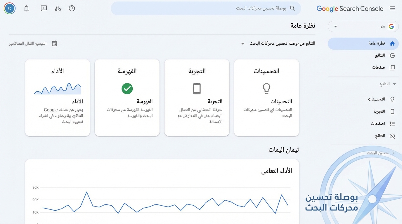Open the date range calendar icon

54,43
